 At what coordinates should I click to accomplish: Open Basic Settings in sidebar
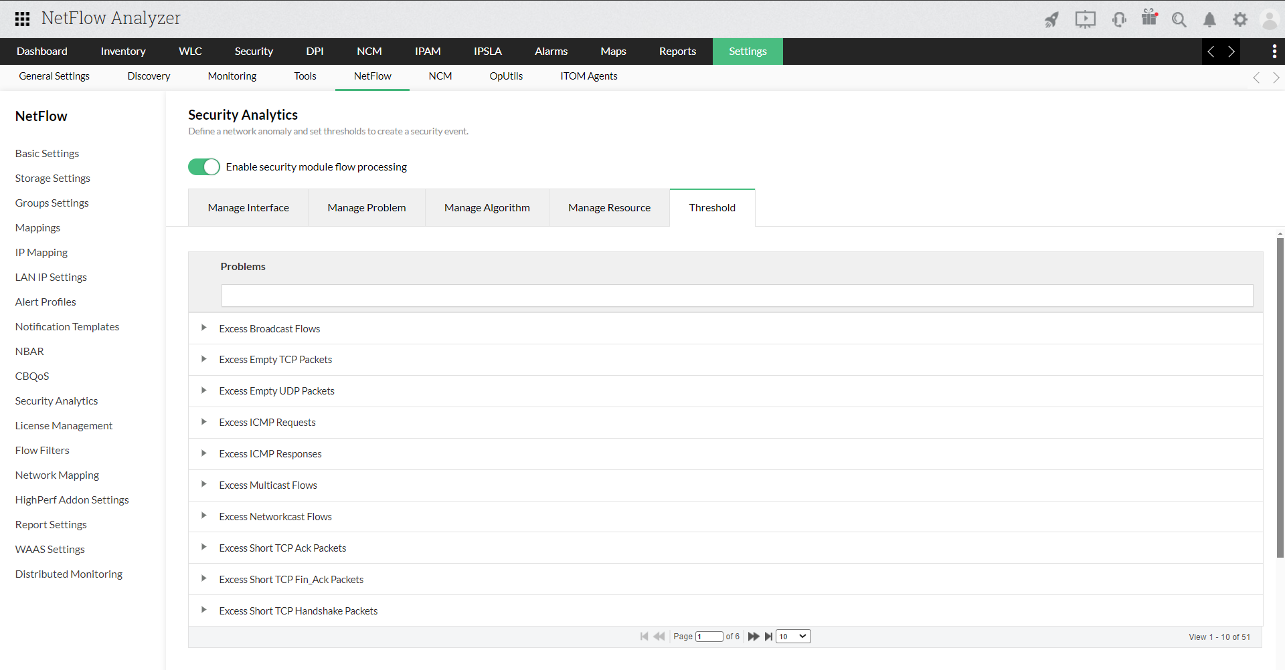(48, 154)
